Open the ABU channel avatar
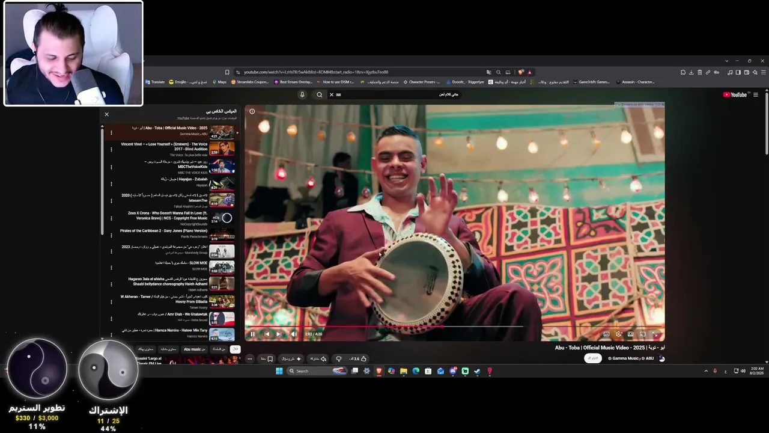Viewport: 769px width, 433px height. [661, 358]
